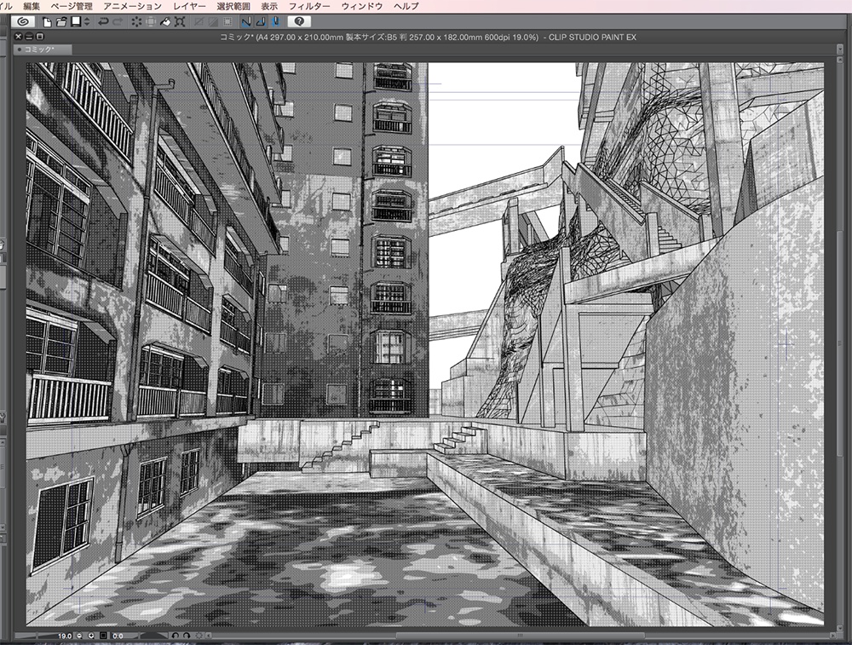Open the アニメーション menu

tap(132, 6)
